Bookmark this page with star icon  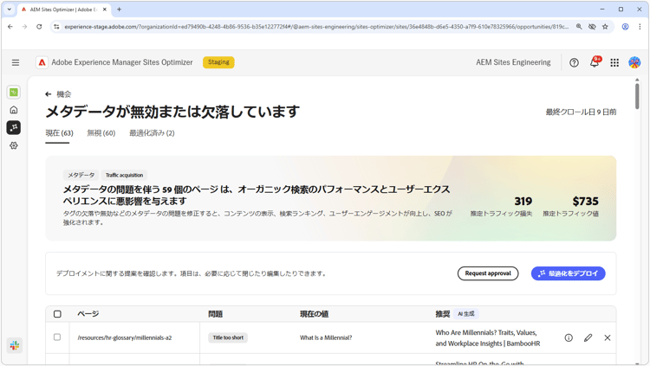(605, 27)
